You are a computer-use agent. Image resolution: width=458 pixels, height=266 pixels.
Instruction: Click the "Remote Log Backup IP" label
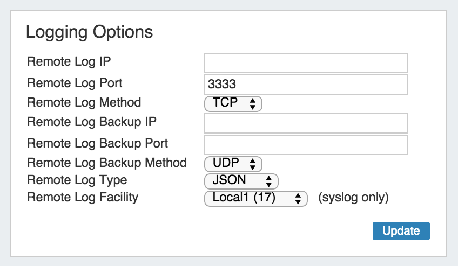92,122
